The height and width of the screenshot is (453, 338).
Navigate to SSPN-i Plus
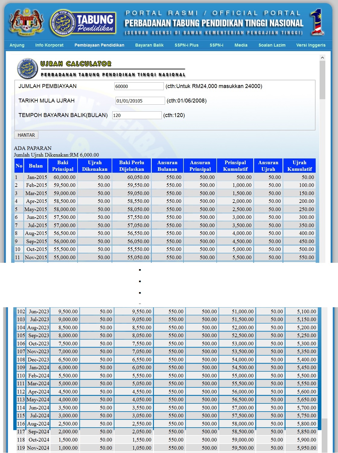point(186,45)
